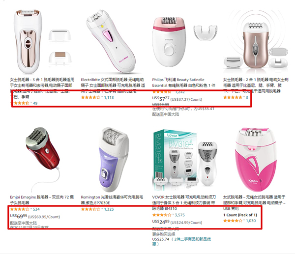Open the 1,113 reviews count link

coord(109,97)
